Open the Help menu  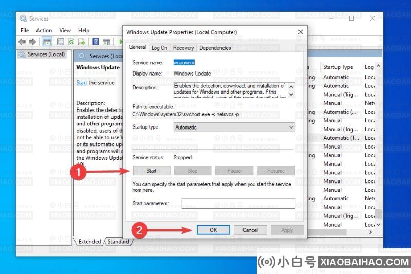[84, 30]
